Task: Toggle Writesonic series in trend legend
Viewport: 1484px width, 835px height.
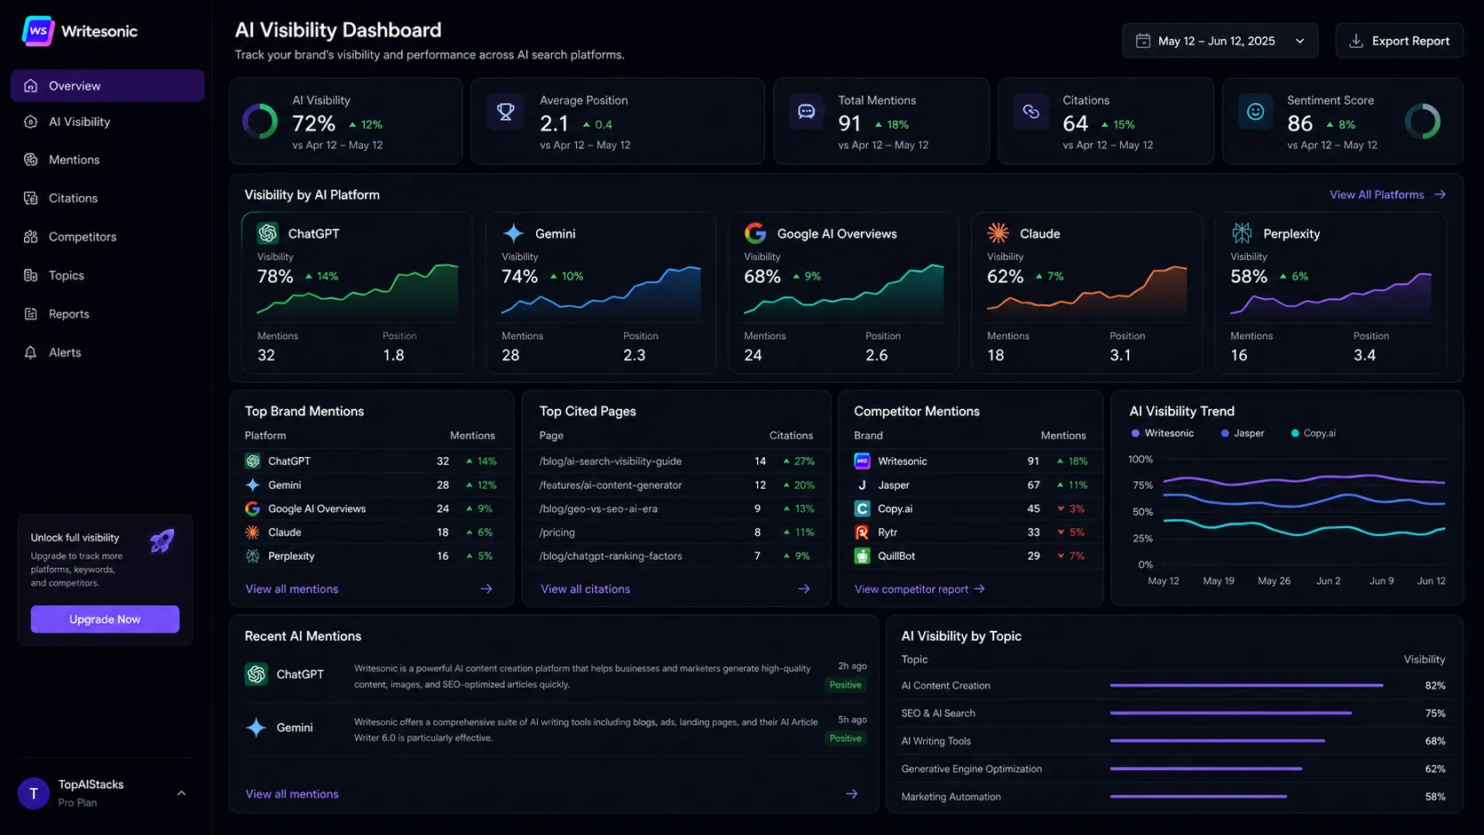Action: click(x=1163, y=433)
